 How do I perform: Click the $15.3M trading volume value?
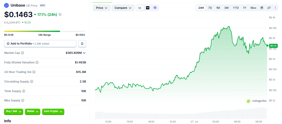[x=81, y=72]
